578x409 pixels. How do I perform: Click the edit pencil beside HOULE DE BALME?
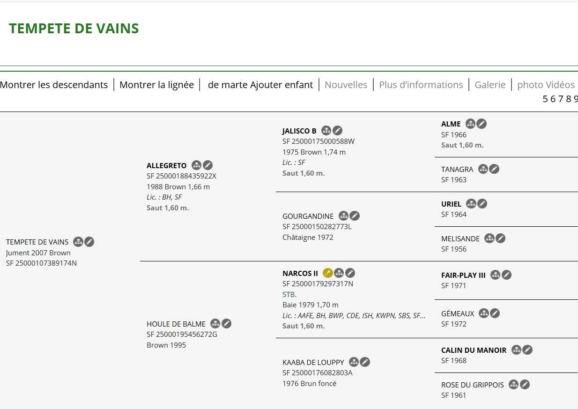(227, 324)
